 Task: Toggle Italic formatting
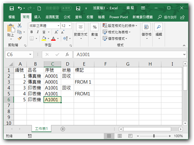(38, 32)
